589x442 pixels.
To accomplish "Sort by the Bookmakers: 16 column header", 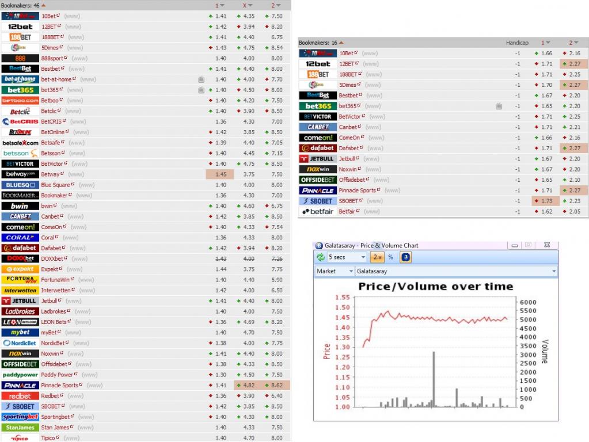I will 321,43.
